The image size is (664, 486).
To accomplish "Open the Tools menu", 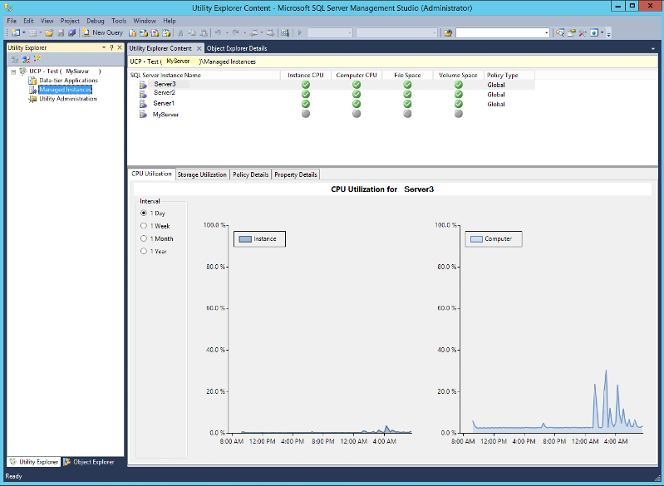I will pos(119,21).
